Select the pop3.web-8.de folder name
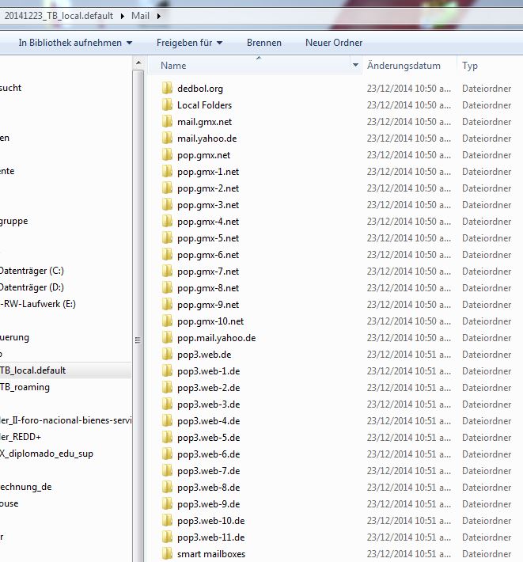 (x=208, y=488)
